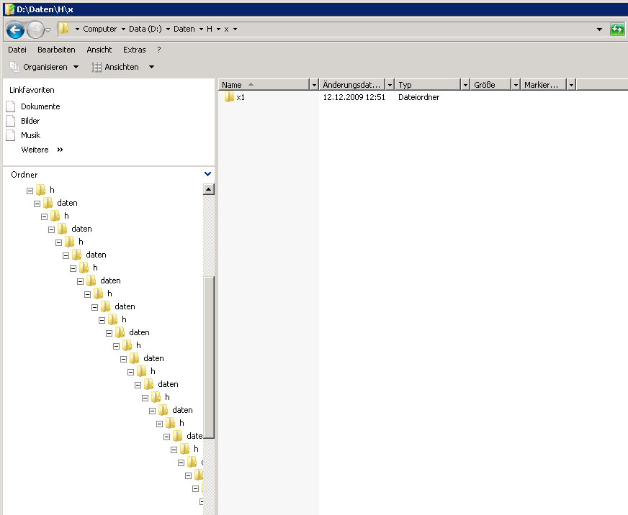Click the green Refresh icon in address bar
This screenshot has height=515, width=628.
[x=617, y=29]
